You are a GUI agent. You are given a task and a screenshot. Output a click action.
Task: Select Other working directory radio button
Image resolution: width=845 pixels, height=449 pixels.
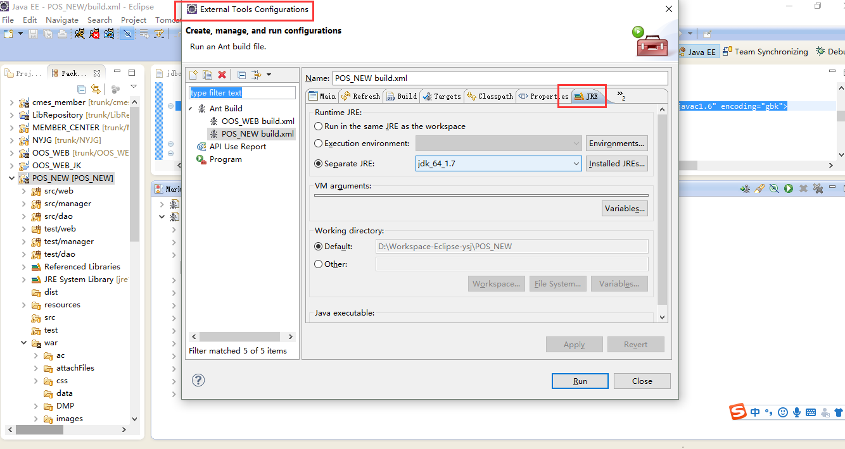[x=319, y=264]
